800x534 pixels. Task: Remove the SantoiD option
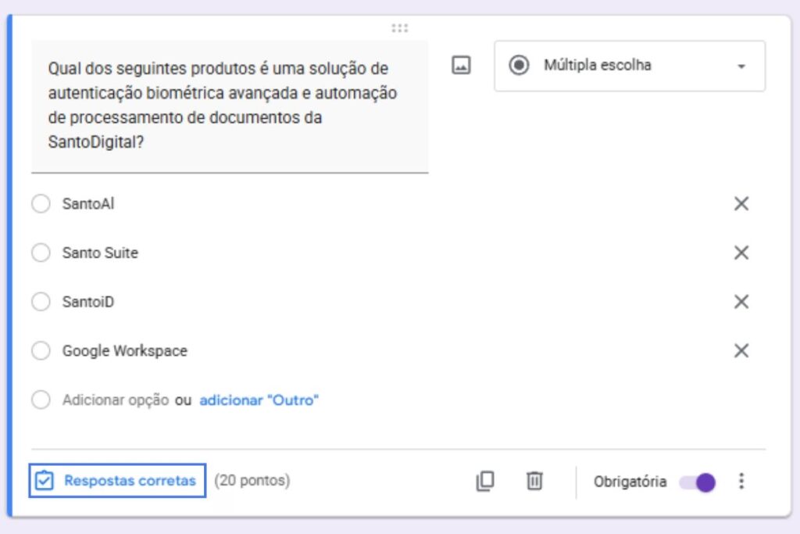[x=741, y=302]
